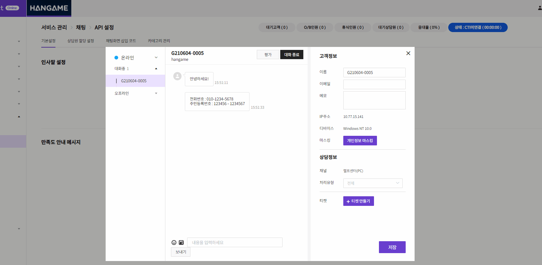Expand the 오프라인 section
The image size is (542, 265).
(x=156, y=94)
